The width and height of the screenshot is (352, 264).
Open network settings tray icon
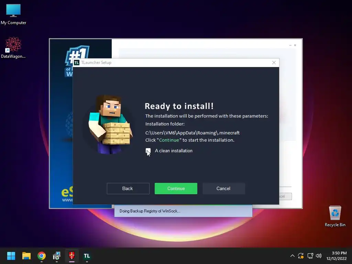pos(310,256)
